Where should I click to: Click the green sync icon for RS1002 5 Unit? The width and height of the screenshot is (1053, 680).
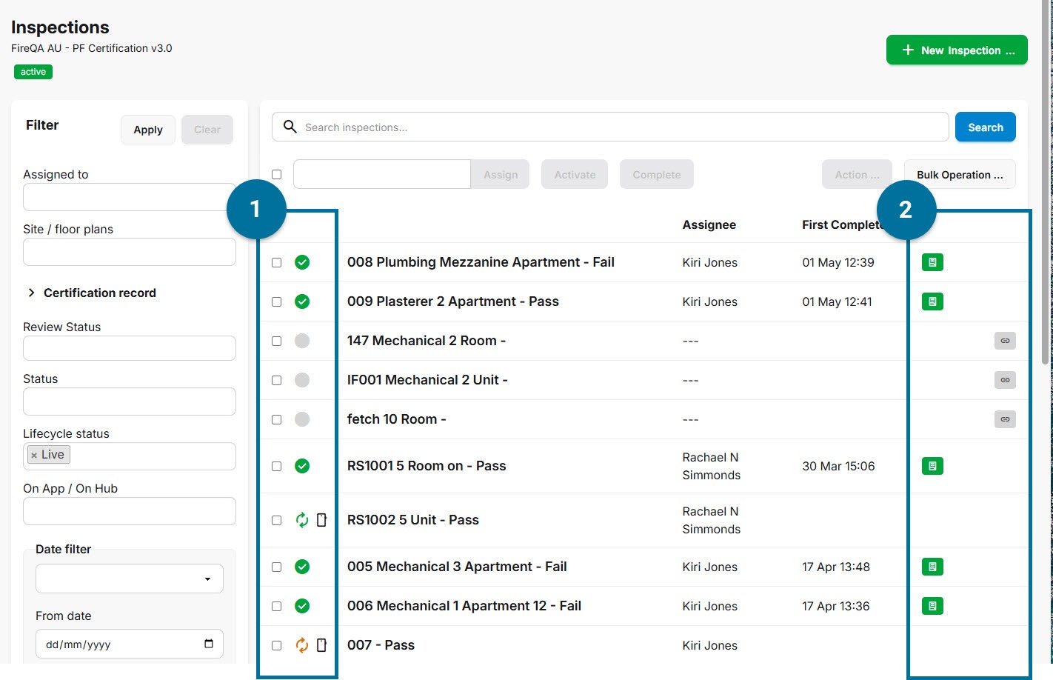302,520
